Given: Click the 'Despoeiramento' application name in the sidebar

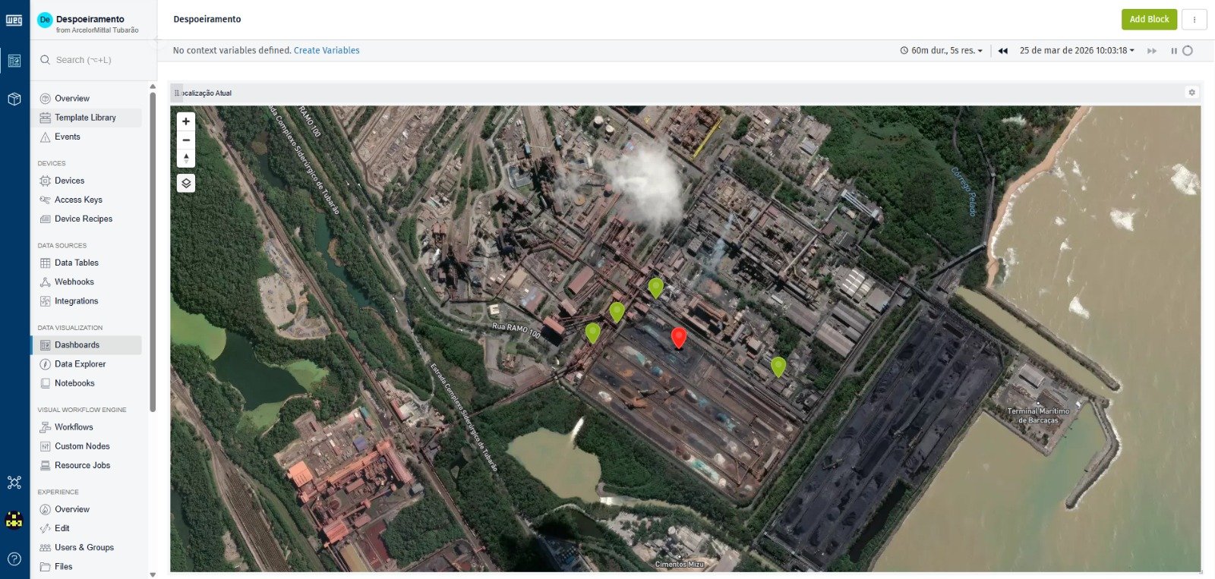Looking at the screenshot, I should click(90, 19).
